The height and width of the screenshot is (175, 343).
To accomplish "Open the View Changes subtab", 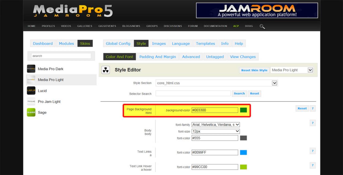I will click(243, 57).
